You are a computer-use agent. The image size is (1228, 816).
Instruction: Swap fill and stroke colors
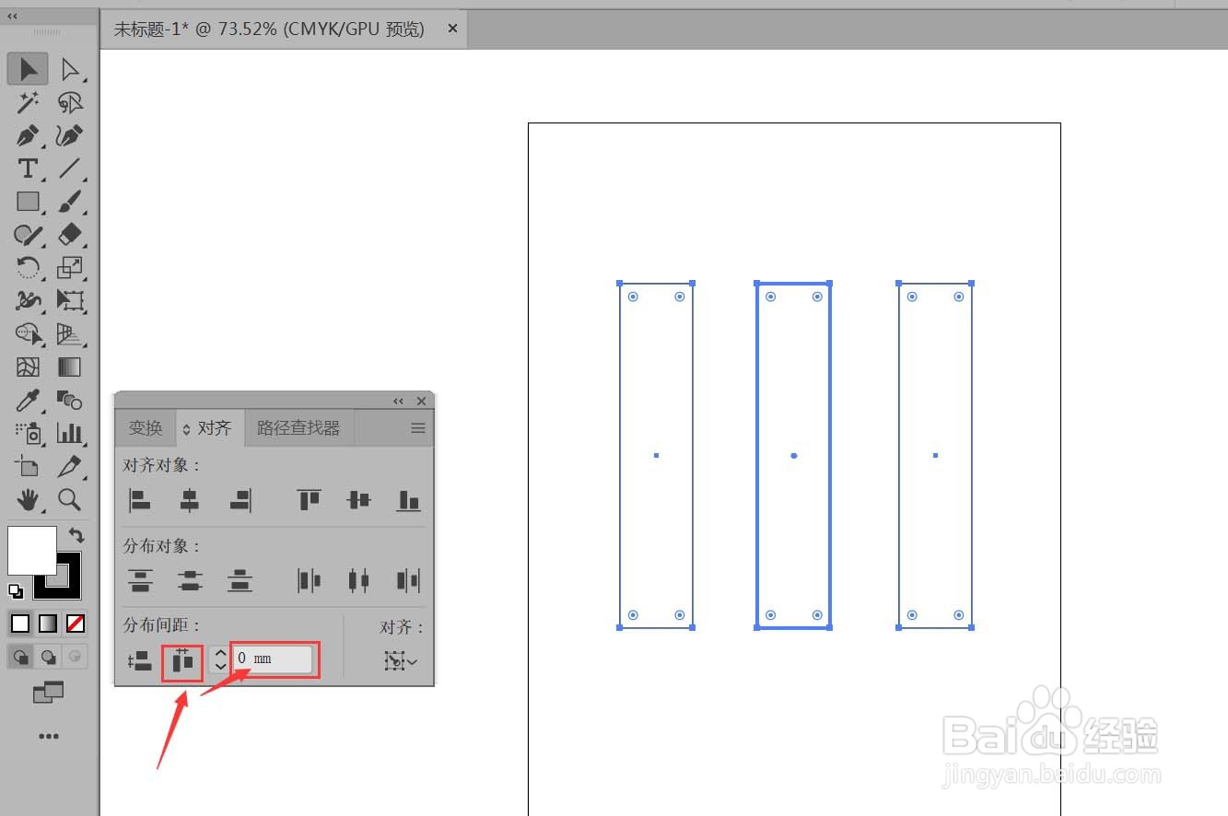click(x=76, y=535)
